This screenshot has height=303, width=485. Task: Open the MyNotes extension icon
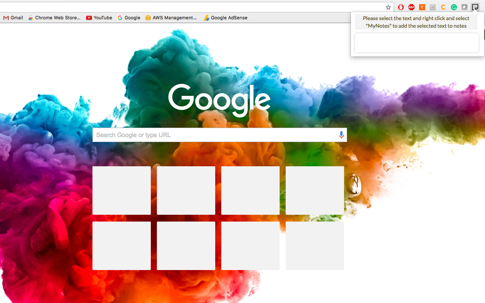pyautogui.click(x=475, y=7)
